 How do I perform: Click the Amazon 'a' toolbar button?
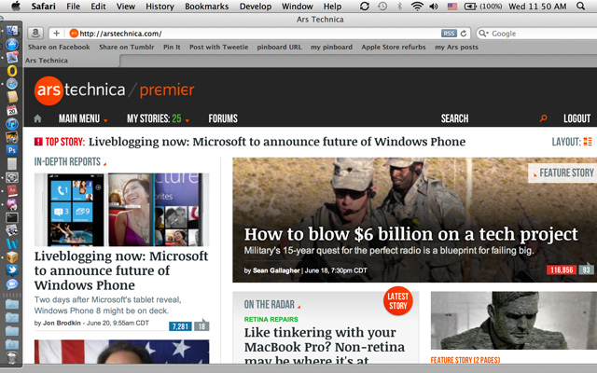coord(35,34)
